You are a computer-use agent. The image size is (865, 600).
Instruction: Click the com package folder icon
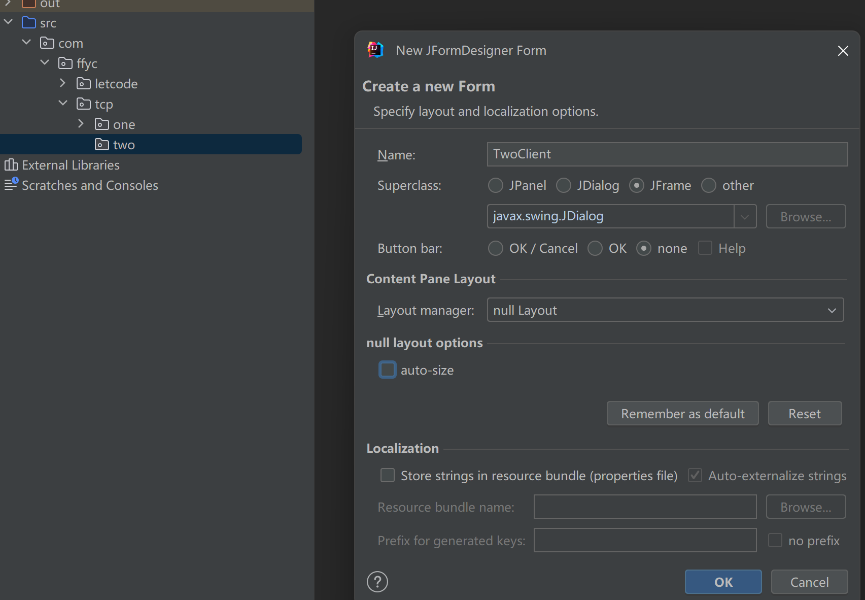[47, 43]
